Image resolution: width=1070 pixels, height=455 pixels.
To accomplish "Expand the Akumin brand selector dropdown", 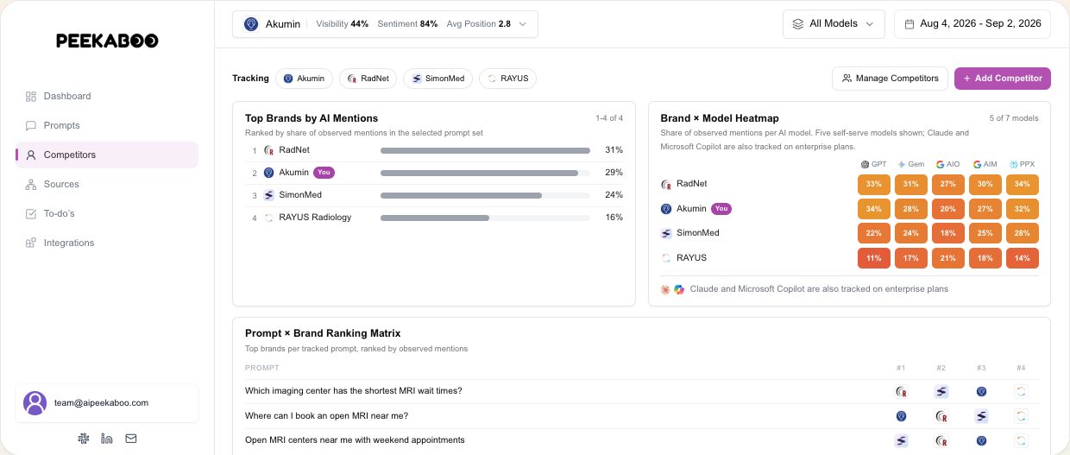I will pos(385,24).
